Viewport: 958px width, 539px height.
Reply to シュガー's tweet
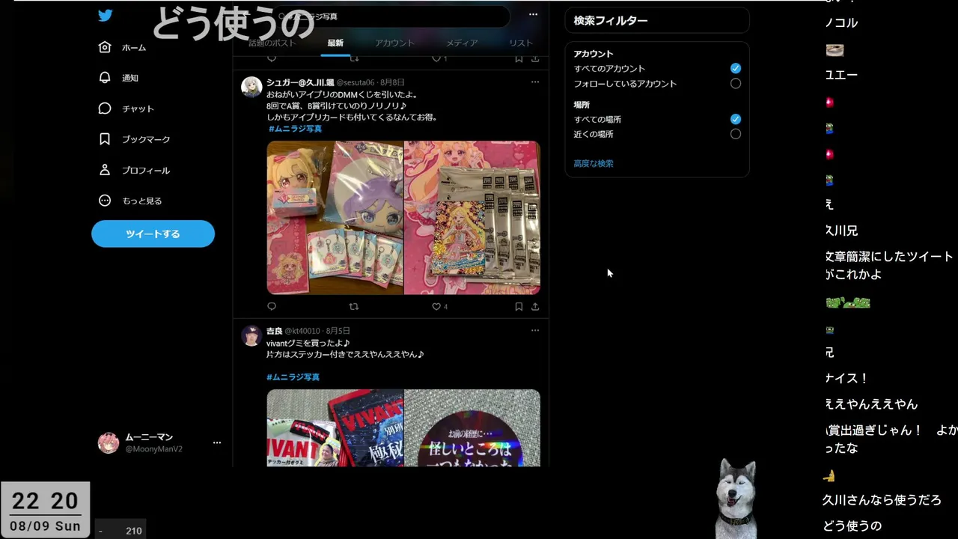coord(272,306)
